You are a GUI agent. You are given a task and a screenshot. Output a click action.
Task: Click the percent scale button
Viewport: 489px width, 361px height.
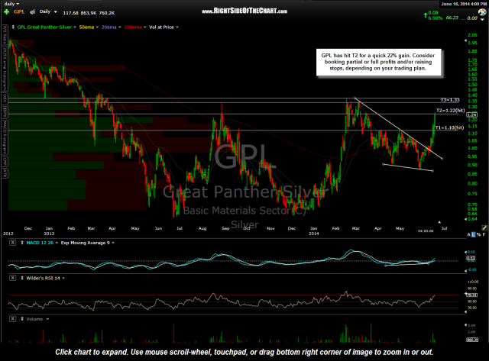479,234
